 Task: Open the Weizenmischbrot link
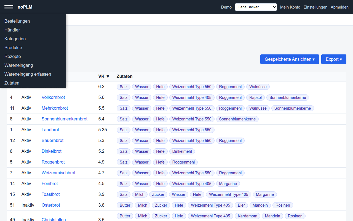pyautogui.click(x=58, y=173)
